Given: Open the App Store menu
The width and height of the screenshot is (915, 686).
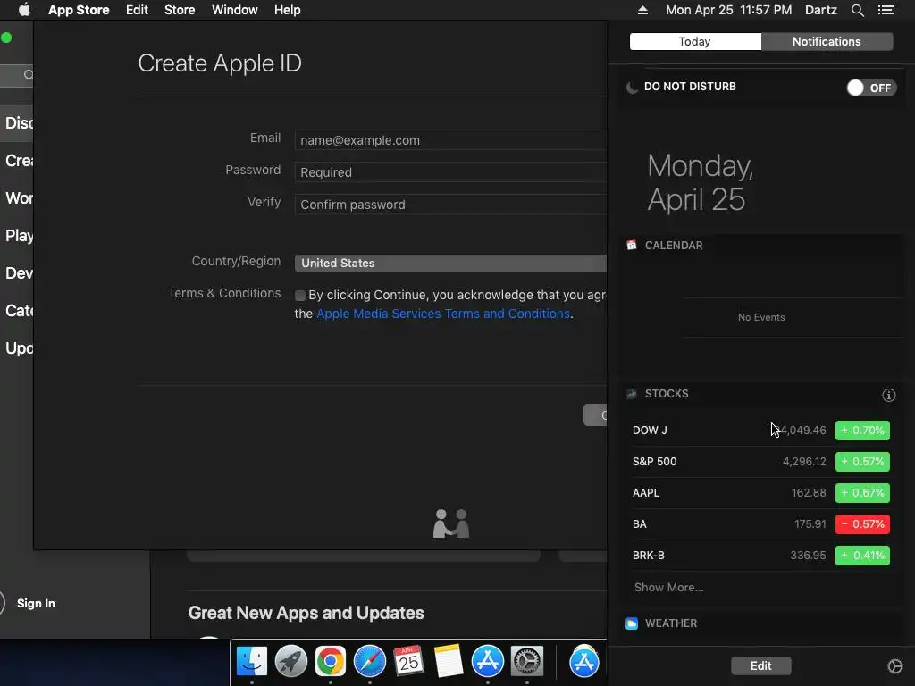Looking at the screenshot, I should 79,10.
